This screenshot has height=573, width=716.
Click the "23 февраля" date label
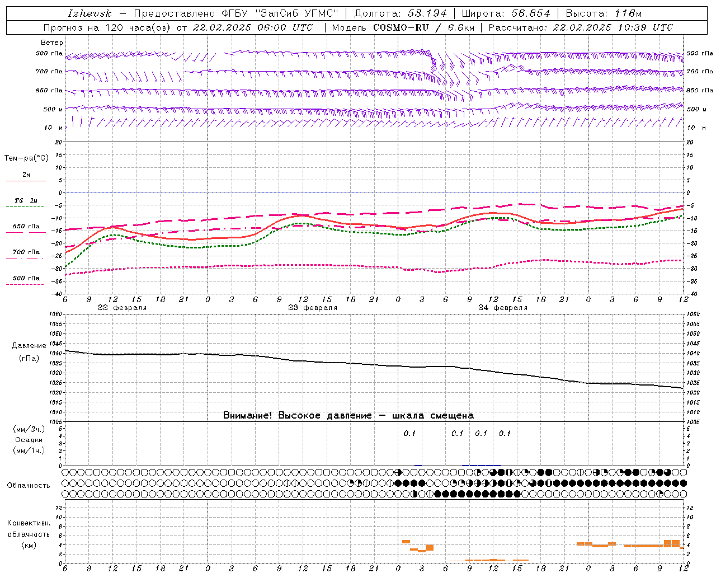coord(313,308)
